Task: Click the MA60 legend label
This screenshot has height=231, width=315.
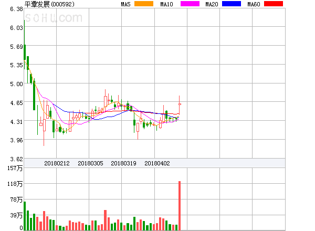Action: pos(254,4)
